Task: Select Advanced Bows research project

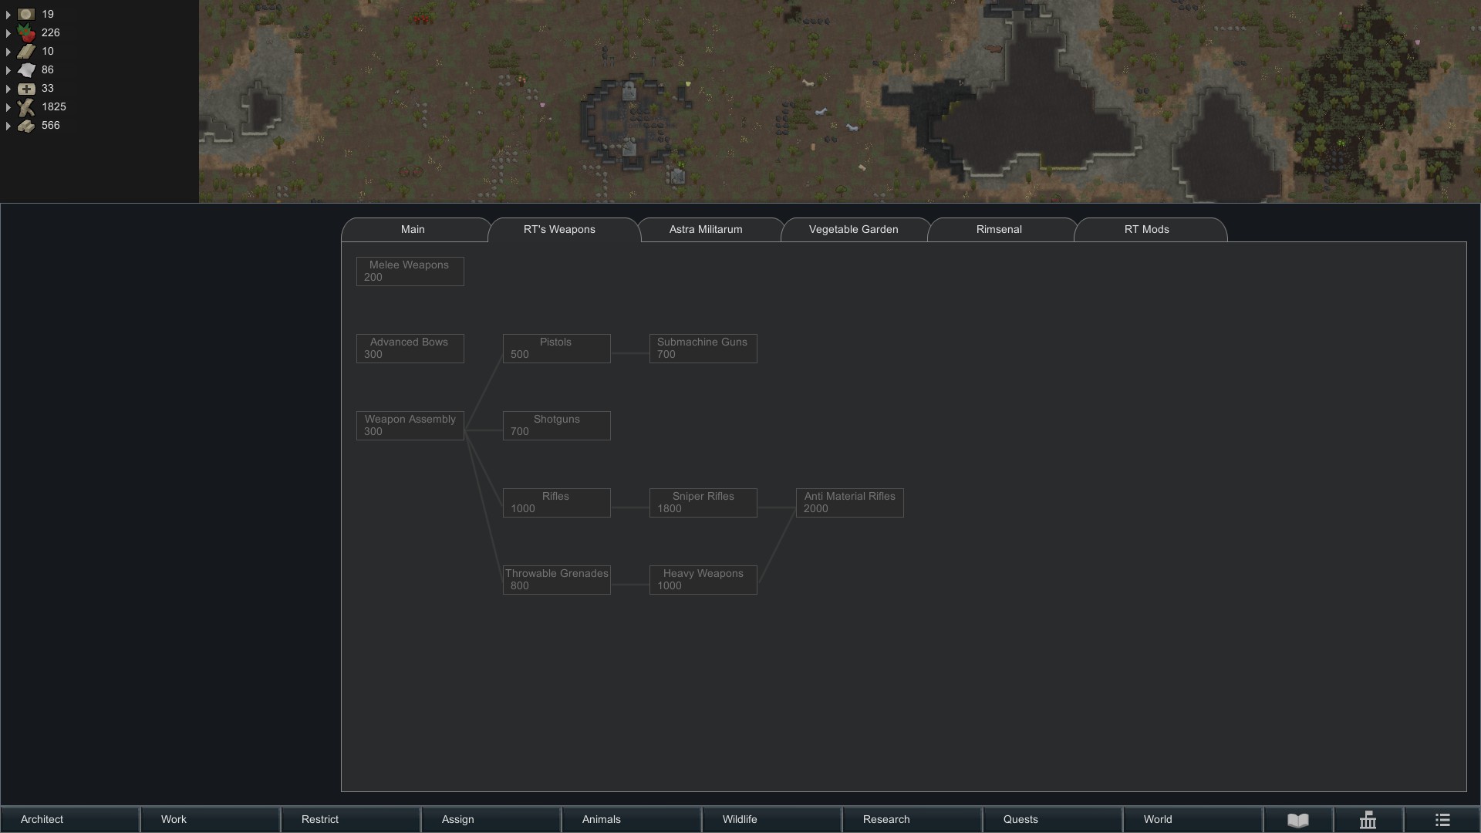Action: pyautogui.click(x=410, y=349)
